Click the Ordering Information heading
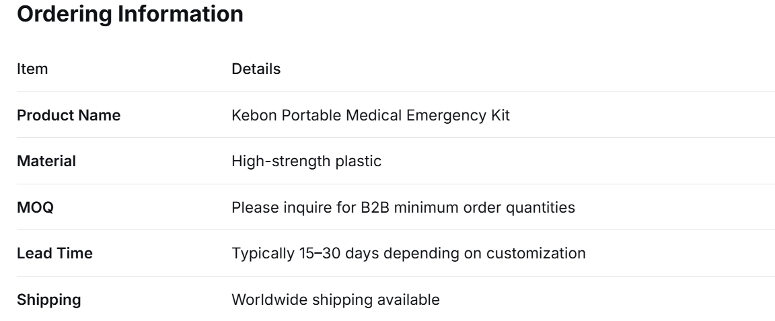Screen dimensions: 775x321 point(130,14)
